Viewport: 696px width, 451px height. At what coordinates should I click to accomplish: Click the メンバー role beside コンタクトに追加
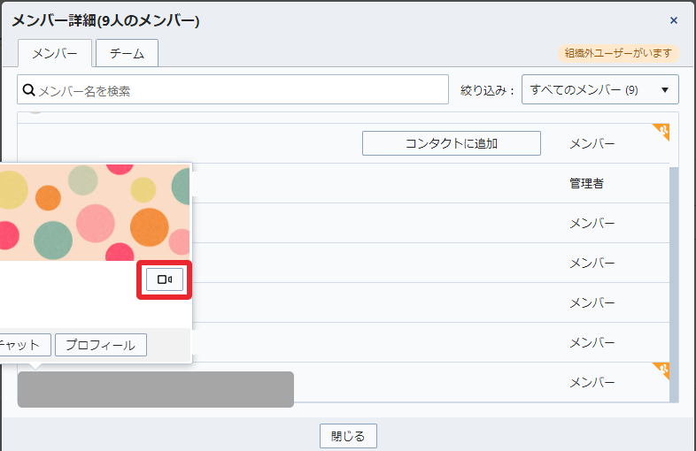pos(592,143)
